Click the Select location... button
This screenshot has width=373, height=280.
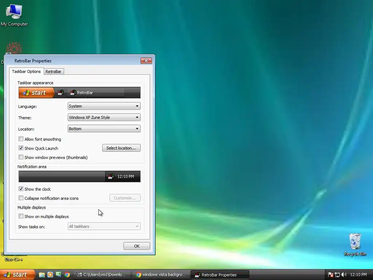[121, 148]
